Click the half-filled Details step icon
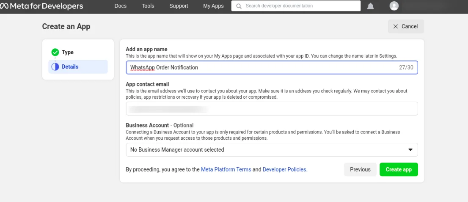 click(55, 66)
